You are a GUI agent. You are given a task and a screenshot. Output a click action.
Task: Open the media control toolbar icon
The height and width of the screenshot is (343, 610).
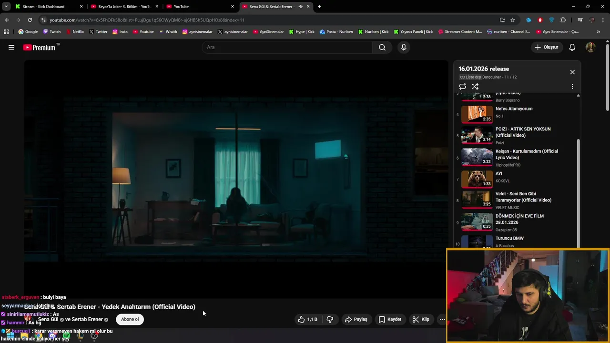[x=580, y=20]
